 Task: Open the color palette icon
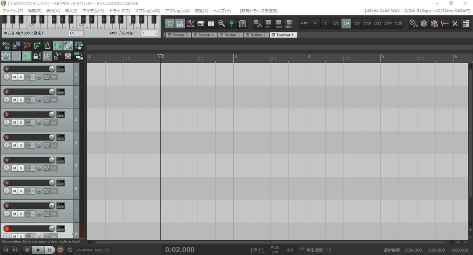190,23
